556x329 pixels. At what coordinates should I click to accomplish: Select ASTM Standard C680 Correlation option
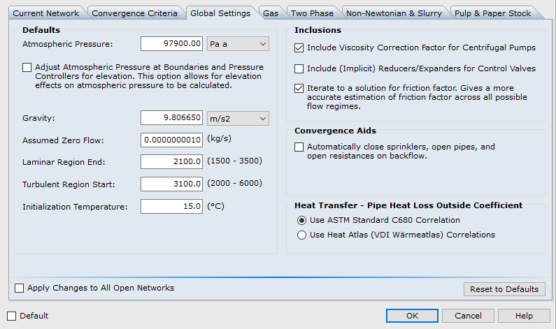coord(302,220)
